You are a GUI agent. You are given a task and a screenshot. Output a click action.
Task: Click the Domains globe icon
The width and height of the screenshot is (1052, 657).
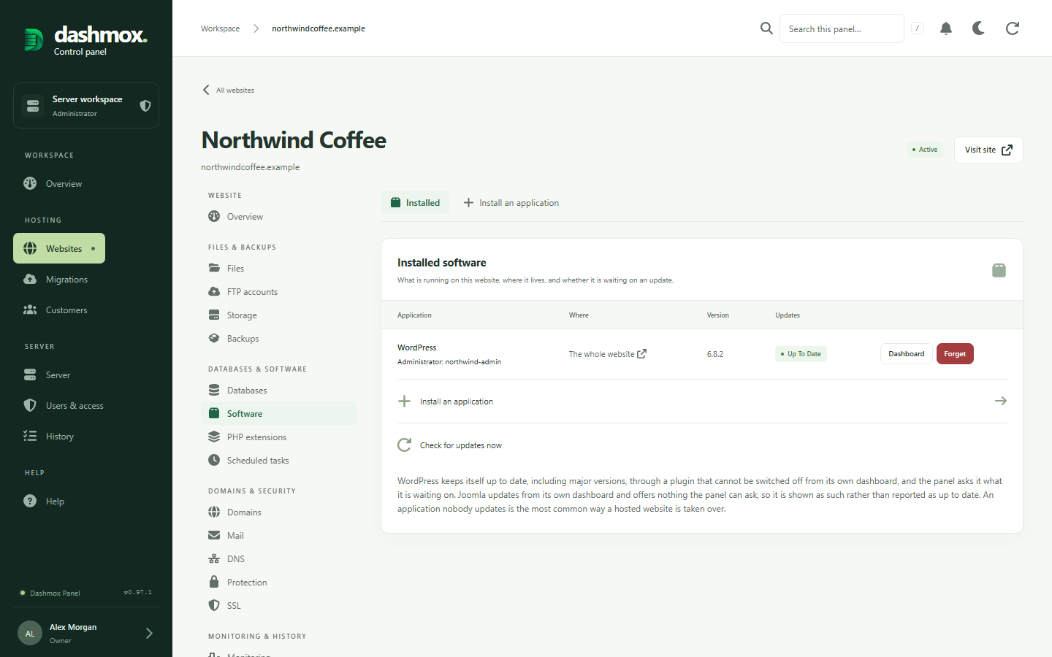click(214, 512)
